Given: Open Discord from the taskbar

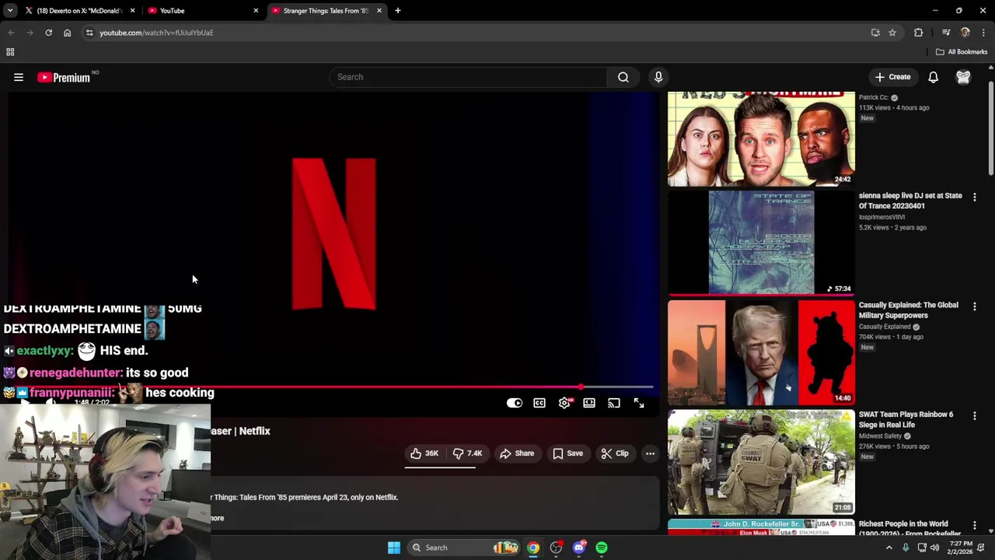Looking at the screenshot, I should [x=578, y=548].
